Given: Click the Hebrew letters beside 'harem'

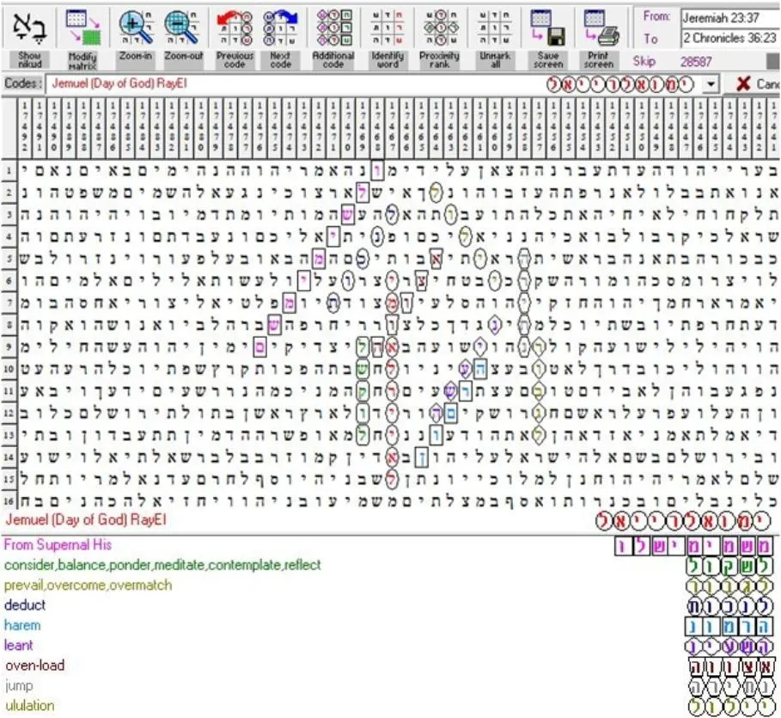Looking at the screenshot, I should 729,626.
